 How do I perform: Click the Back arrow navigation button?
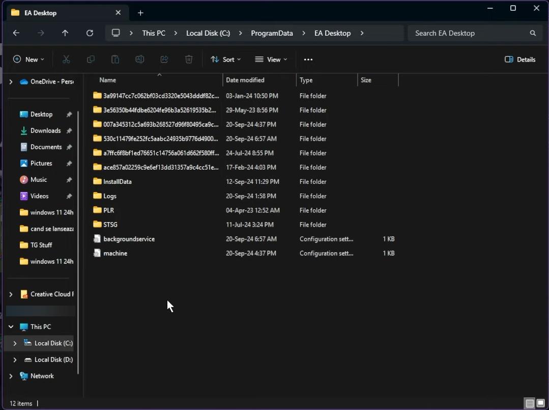point(16,33)
